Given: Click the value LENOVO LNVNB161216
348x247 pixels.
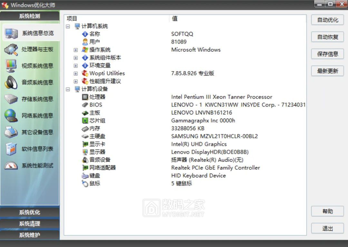Looking at the screenshot, I should 201,113.
